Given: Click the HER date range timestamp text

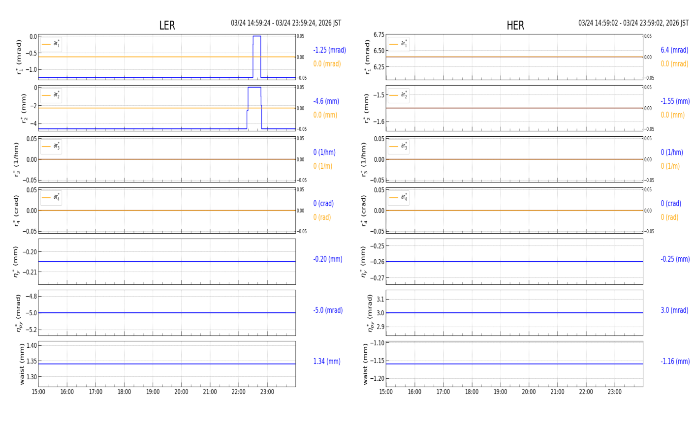Looking at the screenshot, I should [633, 23].
